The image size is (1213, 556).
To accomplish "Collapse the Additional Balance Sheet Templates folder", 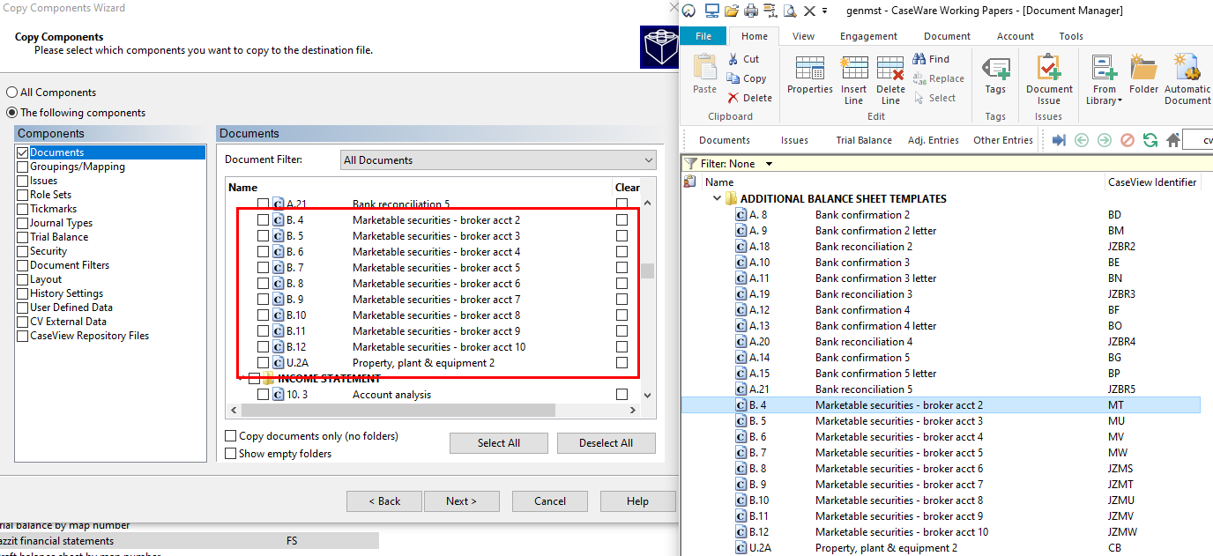I will (x=717, y=199).
